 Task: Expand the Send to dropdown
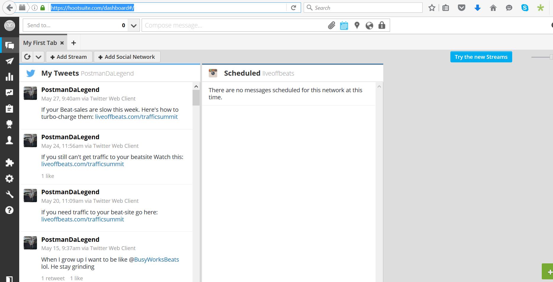[x=133, y=25]
